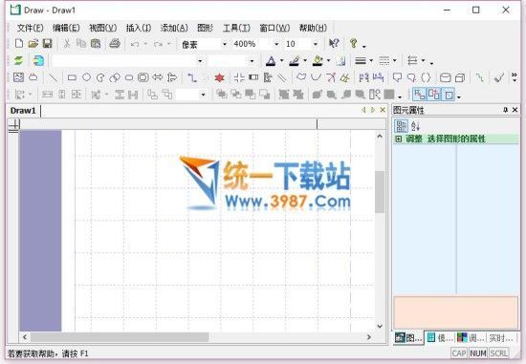Open the 工具(T) menu
Image resolution: width=526 pixels, height=364 pixels.
pyautogui.click(x=236, y=28)
